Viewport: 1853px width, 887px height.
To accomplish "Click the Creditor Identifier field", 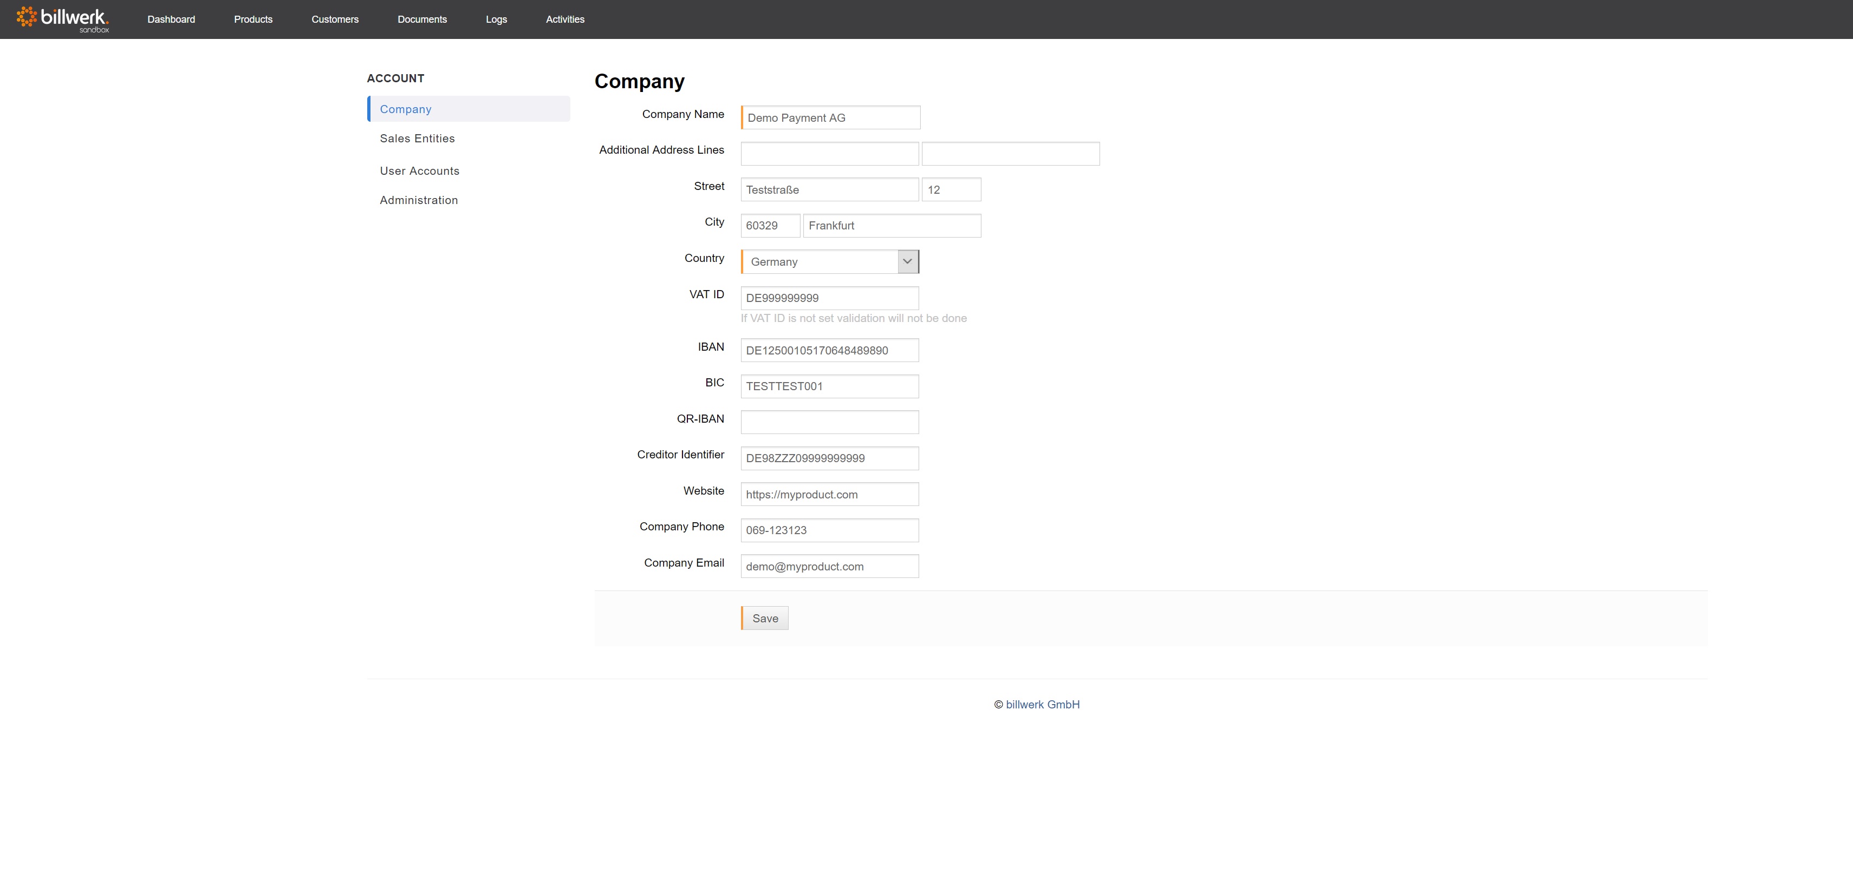I will pos(830,458).
